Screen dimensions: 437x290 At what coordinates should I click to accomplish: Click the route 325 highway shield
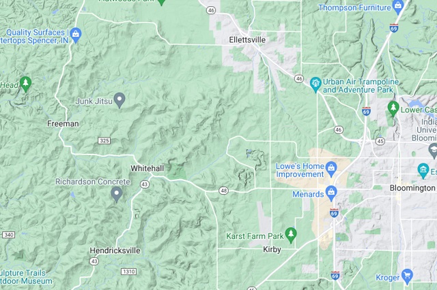(x=104, y=140)
